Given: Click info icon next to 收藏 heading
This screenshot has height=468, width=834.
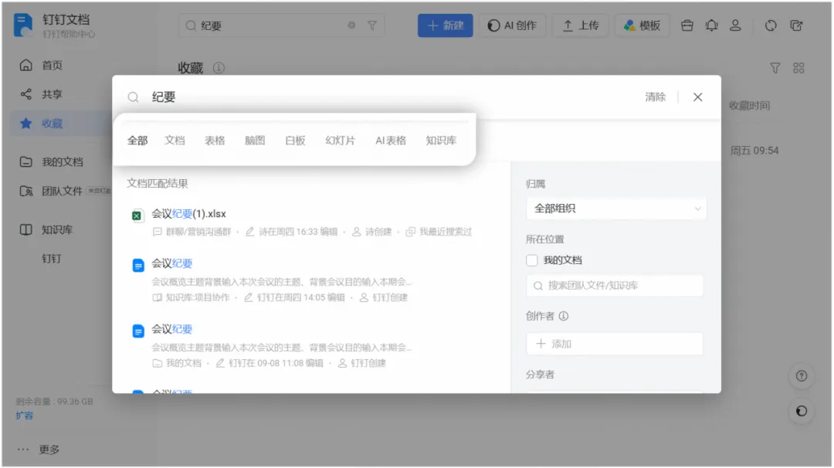Looking at the screenshot, I should tap(219, 68).
